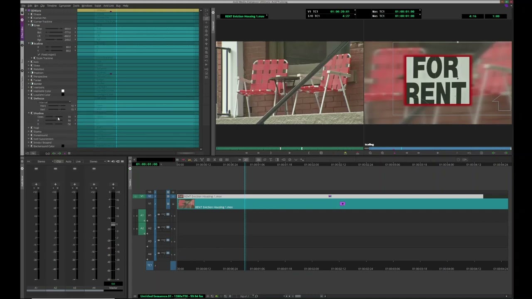532x299 pixels.
Task: Click the Background Color black swatch
Action: [63, 146]
